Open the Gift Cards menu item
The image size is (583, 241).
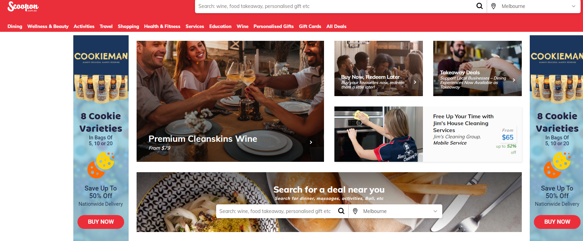(x=310, y=26)
